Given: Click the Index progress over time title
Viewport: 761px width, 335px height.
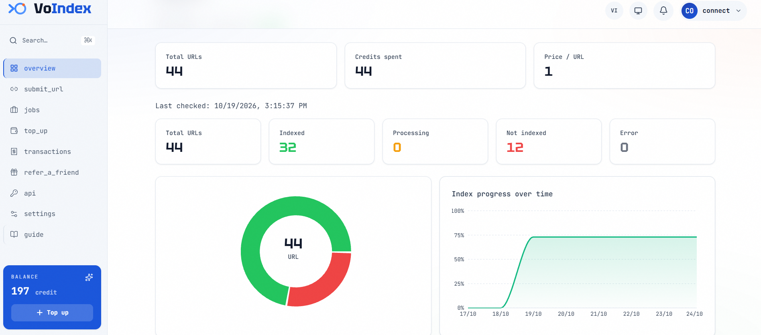Looking at the screenshot, I should 502,194.
